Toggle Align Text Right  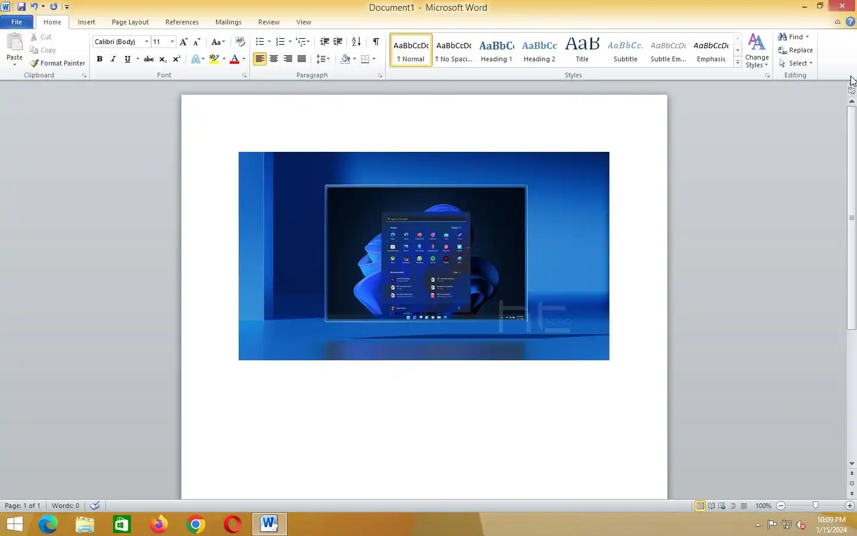click(288, 59)
